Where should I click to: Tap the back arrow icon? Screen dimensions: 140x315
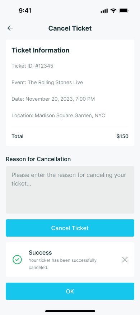point(10,28)
